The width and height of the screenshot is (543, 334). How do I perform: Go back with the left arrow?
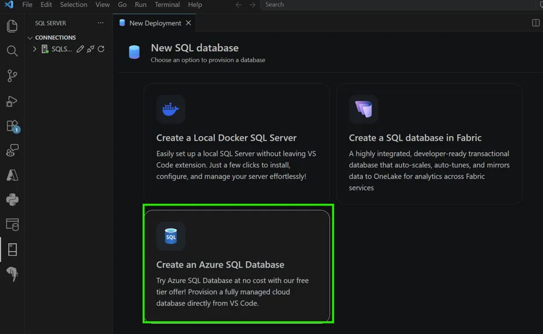click(x=238, y=5)
